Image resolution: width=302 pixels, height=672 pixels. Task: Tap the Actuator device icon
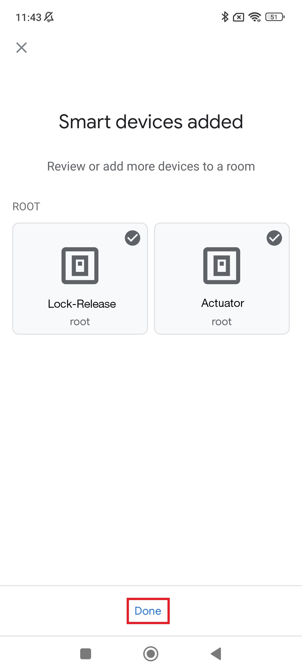222,266
